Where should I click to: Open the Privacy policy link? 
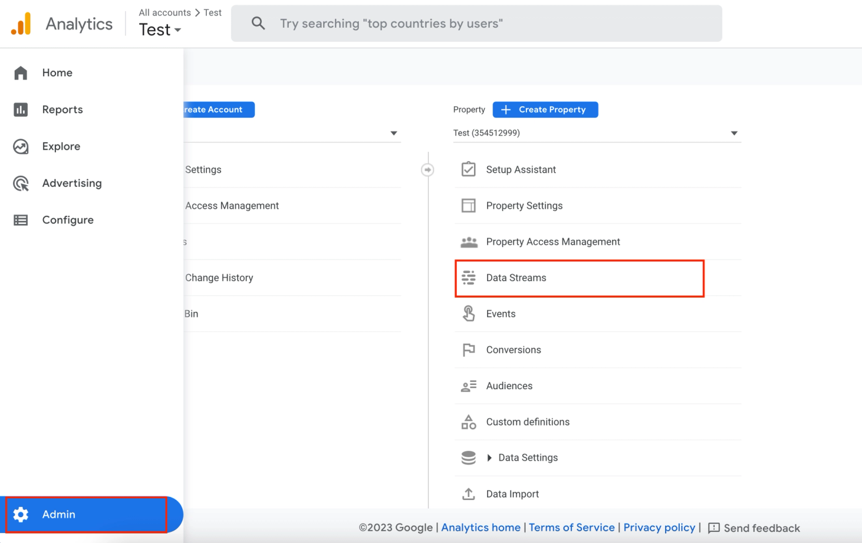(x=659, y=528)
